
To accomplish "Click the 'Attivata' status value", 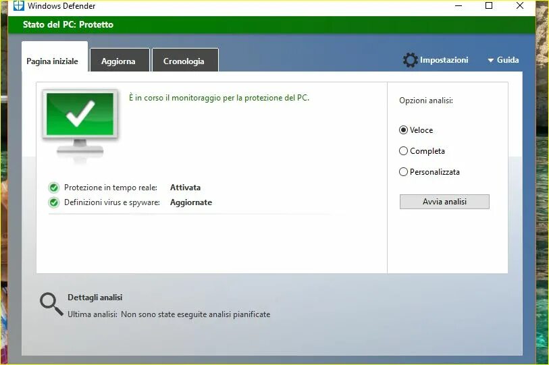I will pyautogui.click(x=185, y=188).
